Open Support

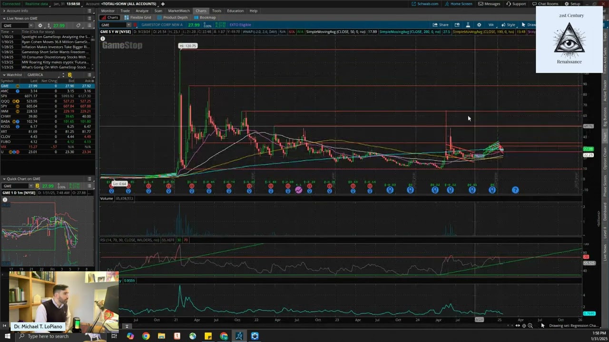click(516, 4)
